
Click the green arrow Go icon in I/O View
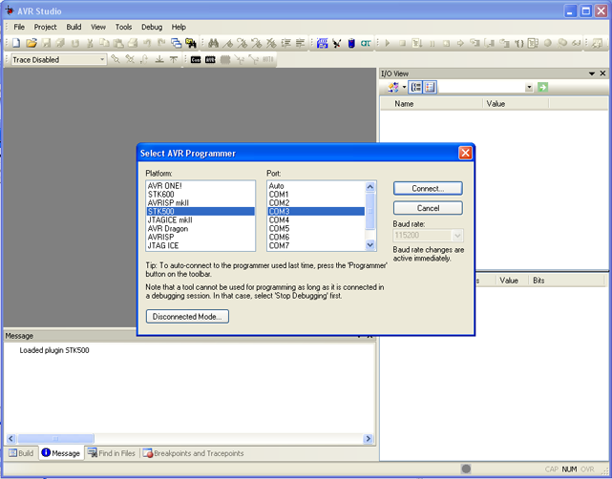point(542,87)
